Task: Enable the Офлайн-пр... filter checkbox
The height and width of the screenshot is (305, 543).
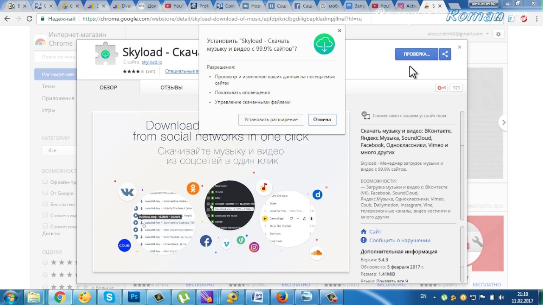Action: click(45, 182)
